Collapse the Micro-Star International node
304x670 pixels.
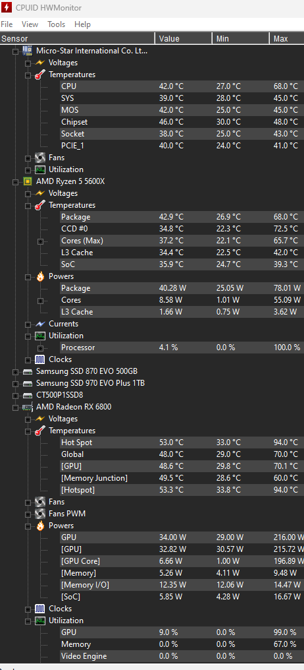coord(16,51)
